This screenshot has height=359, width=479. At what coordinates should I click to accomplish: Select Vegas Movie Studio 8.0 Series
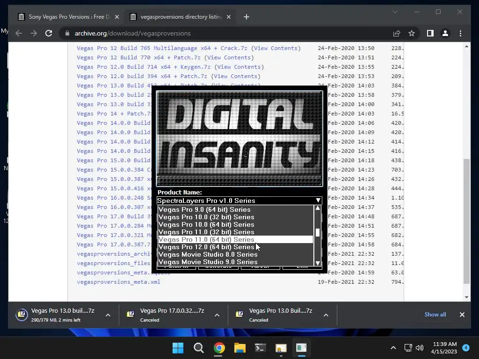pyautogui.click(x=236, y=254)
